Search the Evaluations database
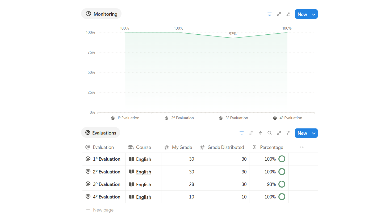 pos(270,133)
